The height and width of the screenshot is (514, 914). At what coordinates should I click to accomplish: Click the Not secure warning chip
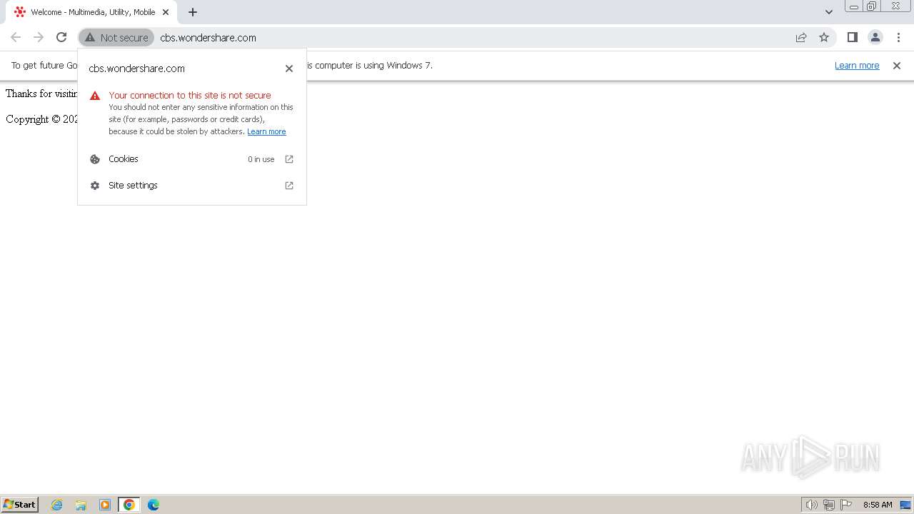[116, 37]
